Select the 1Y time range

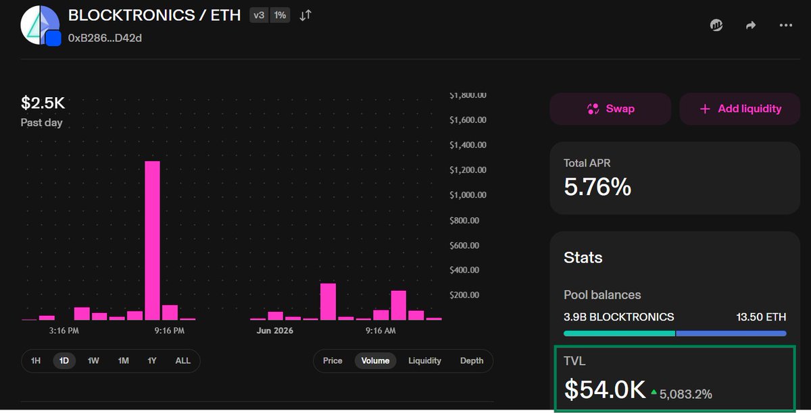tap(152, 360)
